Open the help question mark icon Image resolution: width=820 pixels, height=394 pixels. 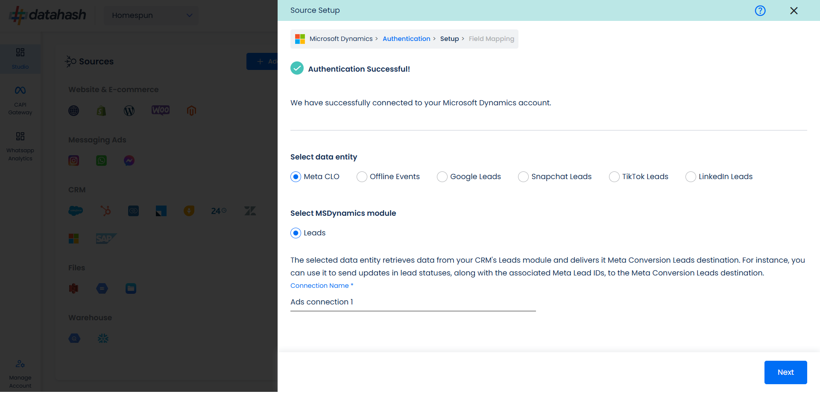pyautogui.click(x=760, y=11)
